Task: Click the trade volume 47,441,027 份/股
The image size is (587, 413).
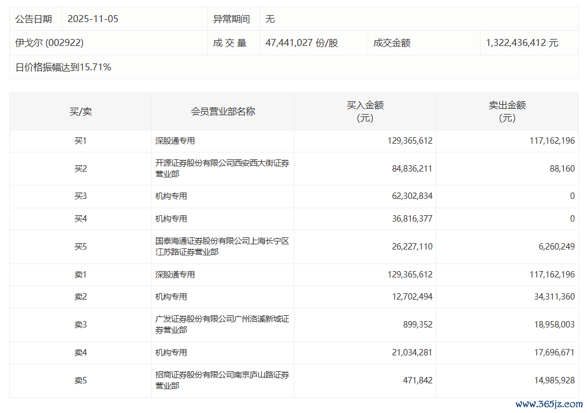Action: pos(301,43)
